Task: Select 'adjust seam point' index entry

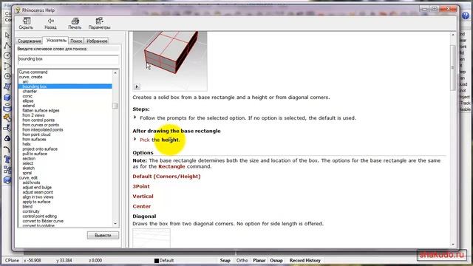Action: (x=38, y=192)
